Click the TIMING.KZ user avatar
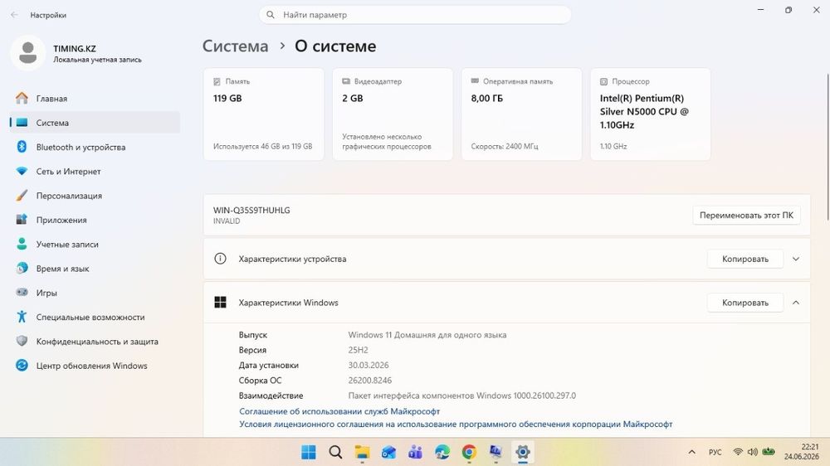Viewport: 830px width, 466px height. tap(27, 53)
